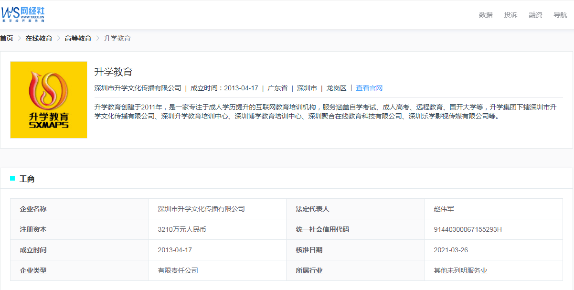Select the 成立时间 label in the table
574x290 pixels.
pyautogui.click(x=79, y=250)
